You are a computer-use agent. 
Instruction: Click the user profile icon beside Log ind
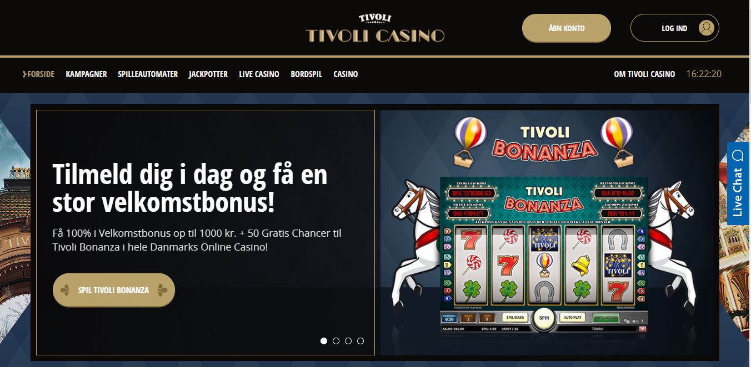pos(706,28)
